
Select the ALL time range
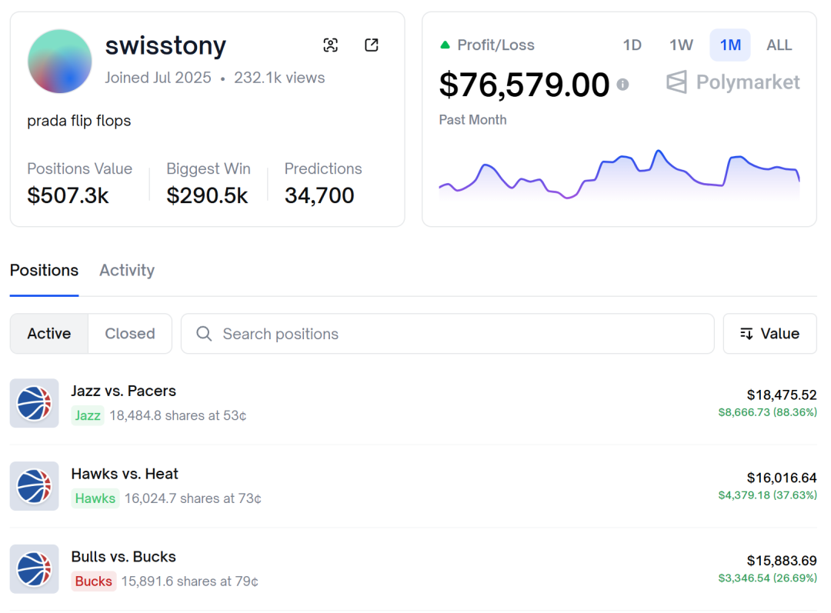pyautogui.click(x=779, y=45)
